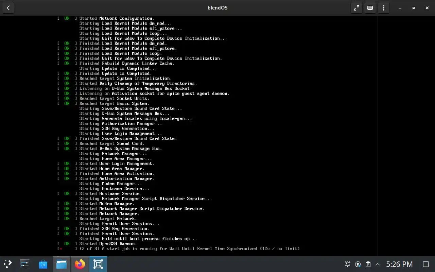The image size is (435, 272).
Task: Click 'Finished Rebuild Dynamic Linker Cache.' line
Action: 127,63
